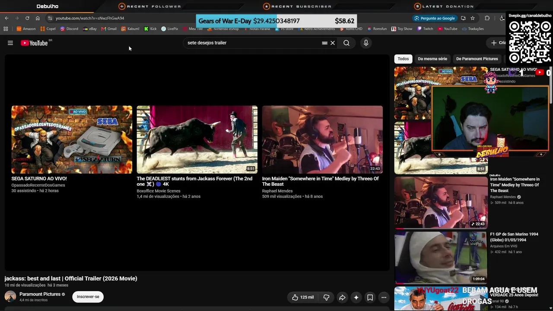Open the Romsfun bookmark

pyautogui.click(x=377, y=29)
